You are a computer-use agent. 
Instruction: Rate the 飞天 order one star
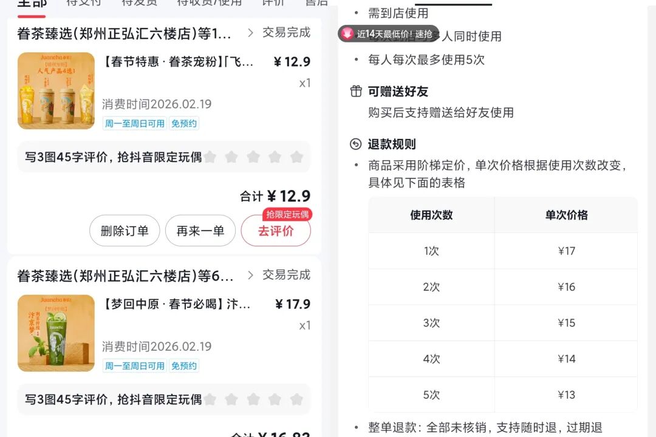(x=210, y=157)
